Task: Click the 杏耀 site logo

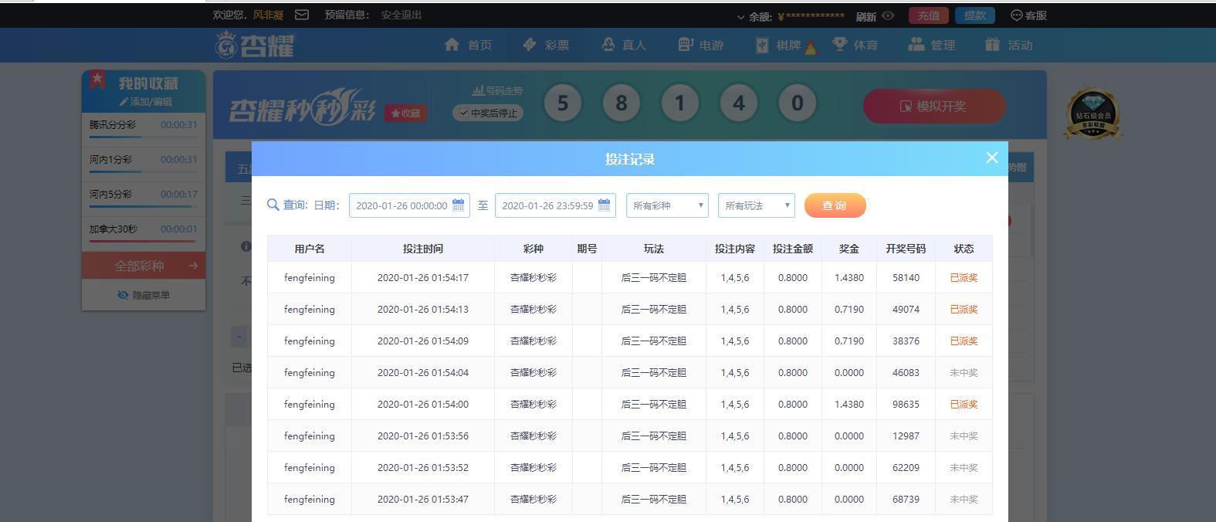Action: click(x=255, y=45)
